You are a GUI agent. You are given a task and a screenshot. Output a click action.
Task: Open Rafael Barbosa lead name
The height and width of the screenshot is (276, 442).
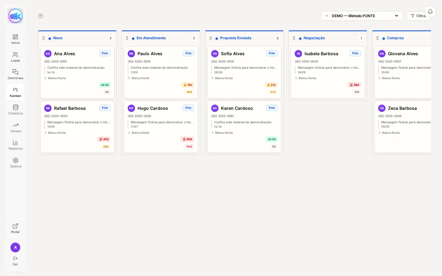pos(70,108)
